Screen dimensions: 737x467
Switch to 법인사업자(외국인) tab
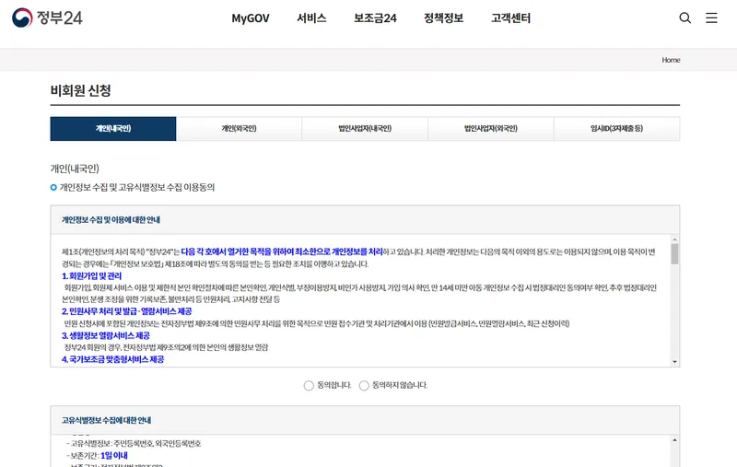coord(491,129)
